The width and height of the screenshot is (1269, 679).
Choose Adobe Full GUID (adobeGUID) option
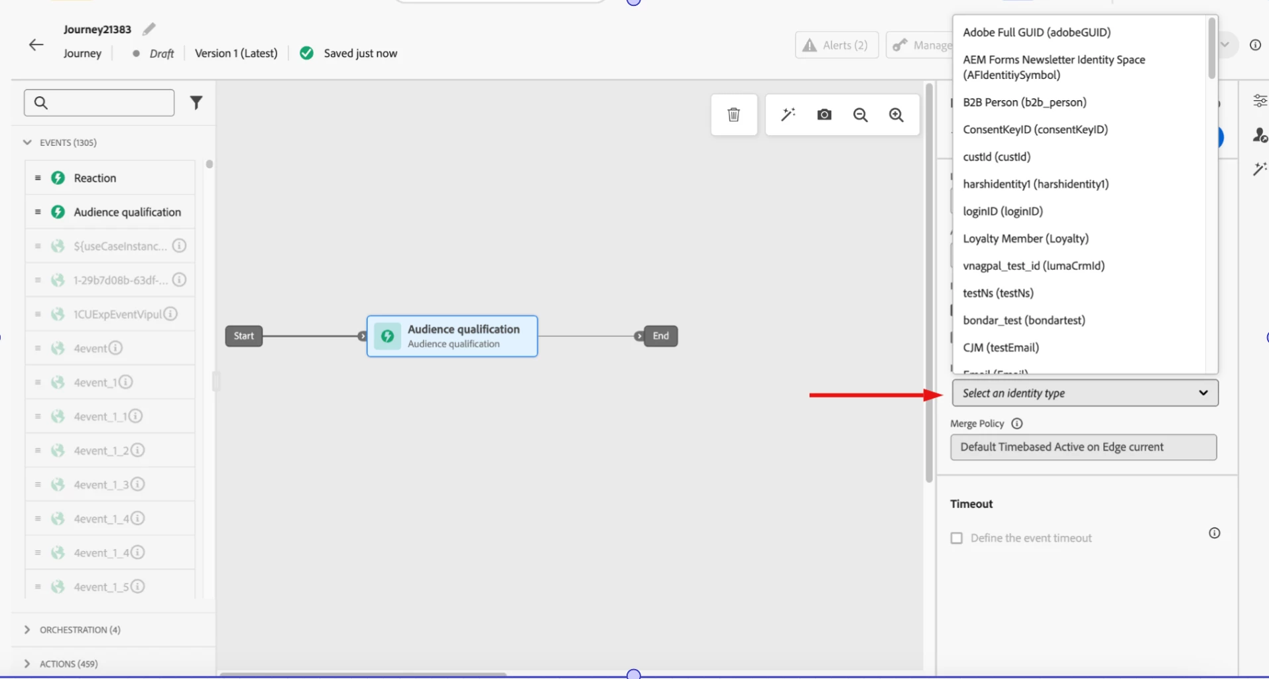[1037, 32]
